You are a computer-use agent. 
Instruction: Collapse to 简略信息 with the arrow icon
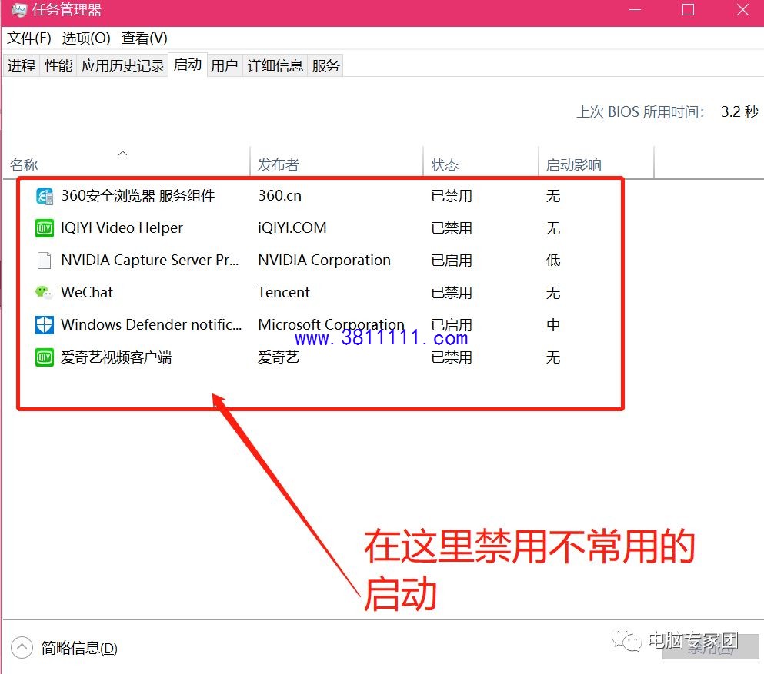point(22,648)
